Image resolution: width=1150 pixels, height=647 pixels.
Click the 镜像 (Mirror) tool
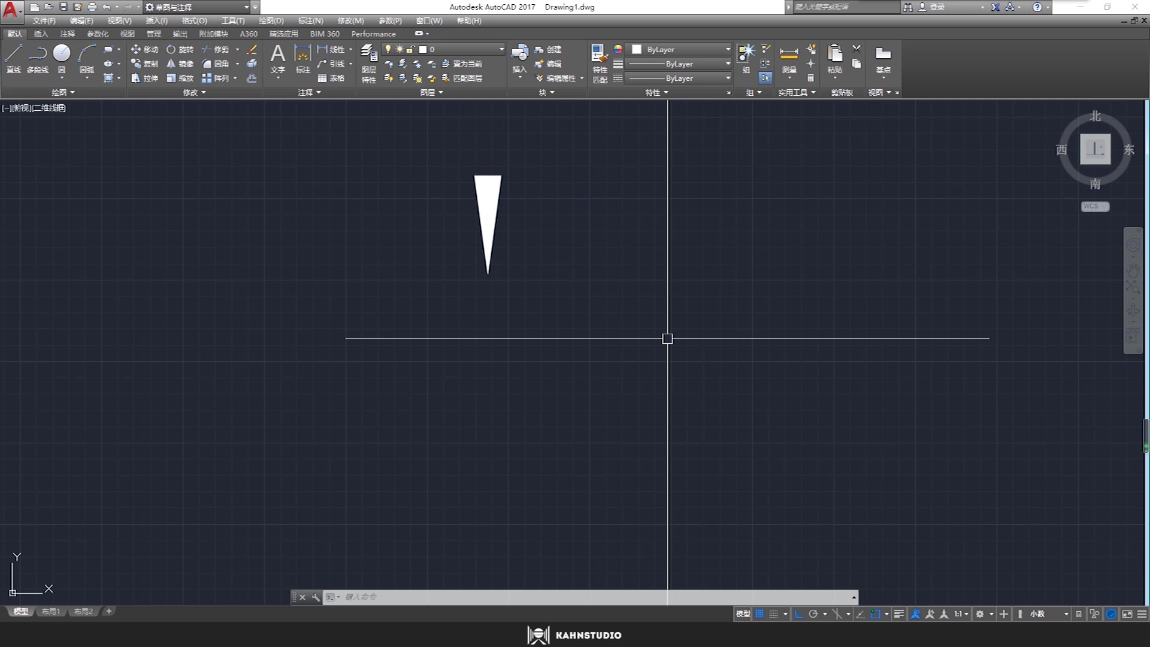(x=180, y=64)
